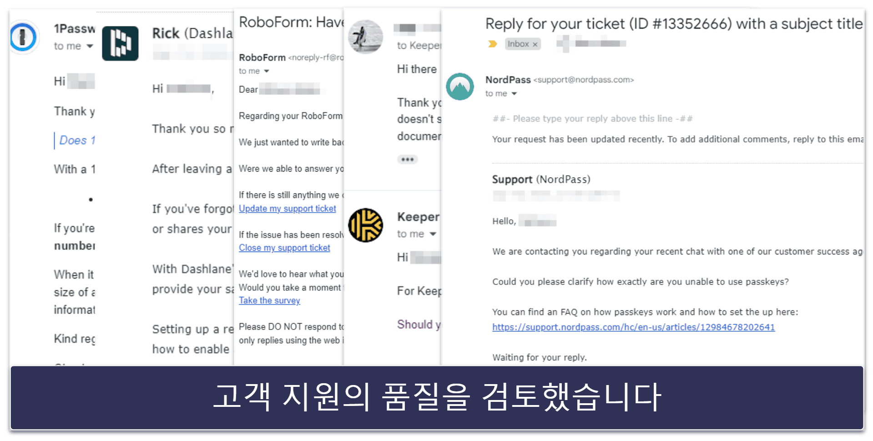This screenshot has width=873, height=441.
Task: Open the 'Update my support ticket' link
Action: pyautogui.click(x=288, y=208)
